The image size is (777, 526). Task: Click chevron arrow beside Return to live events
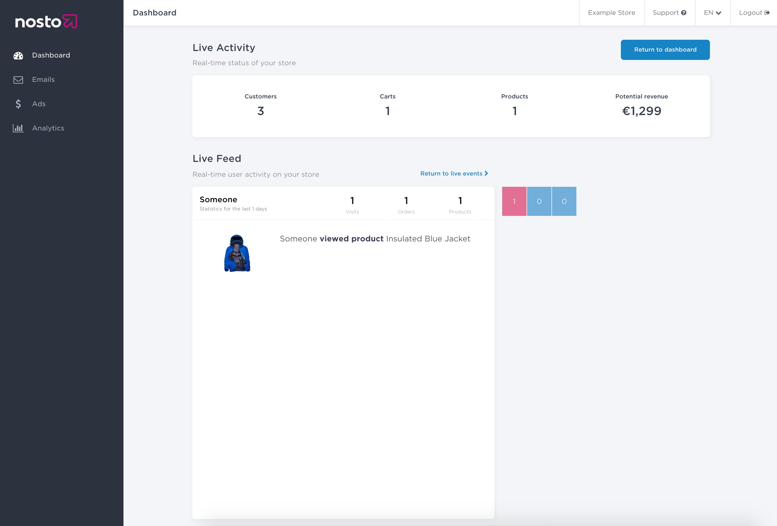(x=486, y=173)
